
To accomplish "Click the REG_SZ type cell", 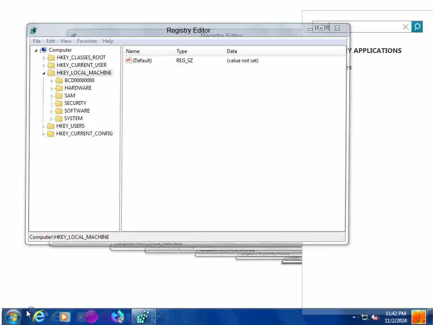I will tap(184, 61).
